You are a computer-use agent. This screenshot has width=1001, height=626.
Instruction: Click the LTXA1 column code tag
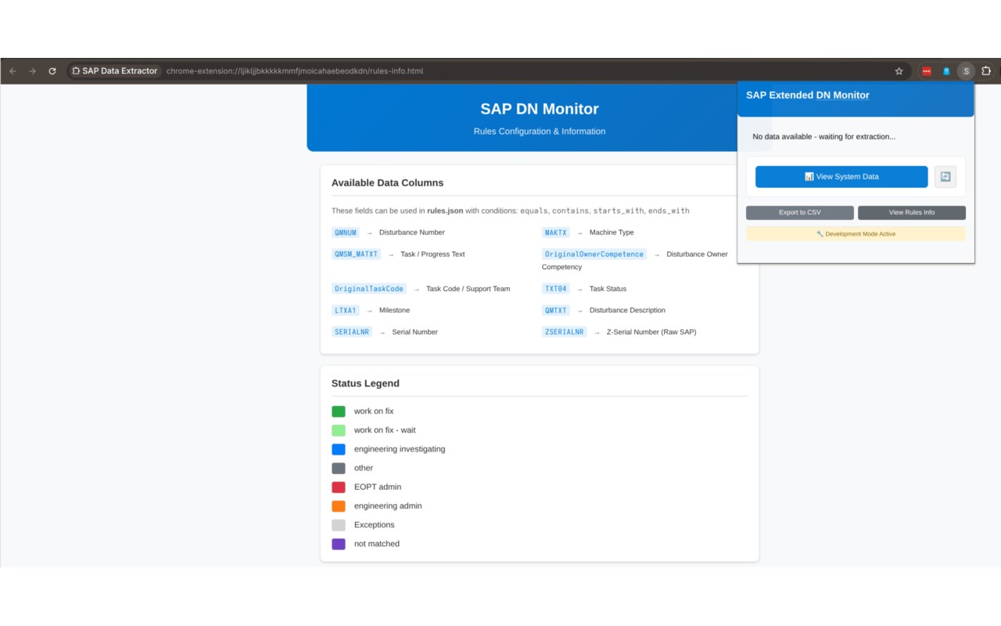pos(346,311)
